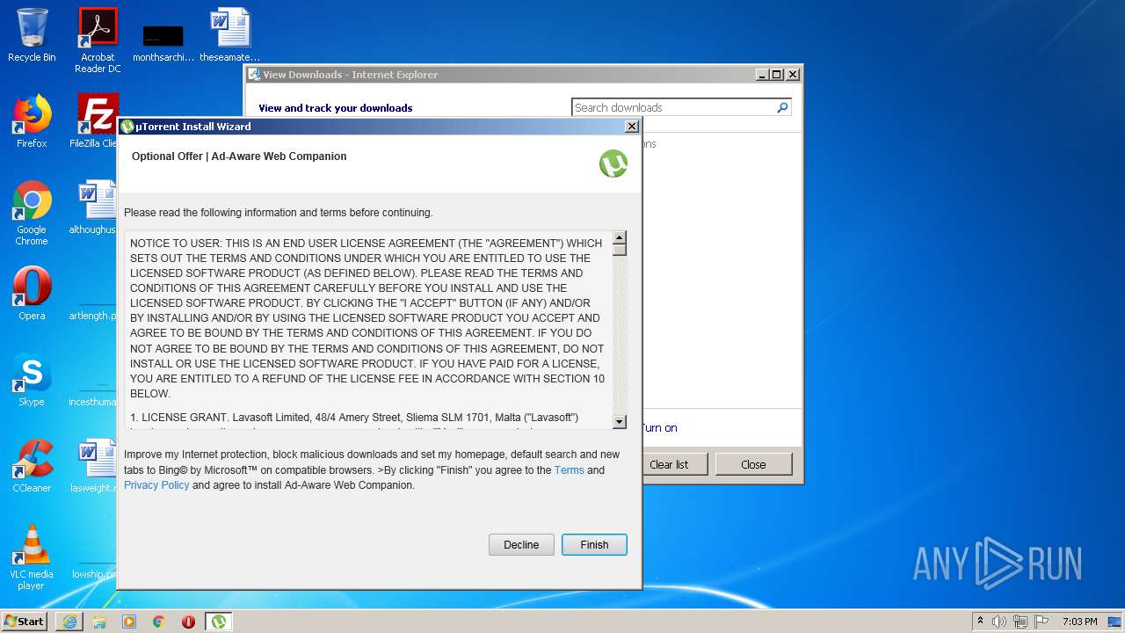Click the magnifier icon in Search downloads

coord(782,107)
